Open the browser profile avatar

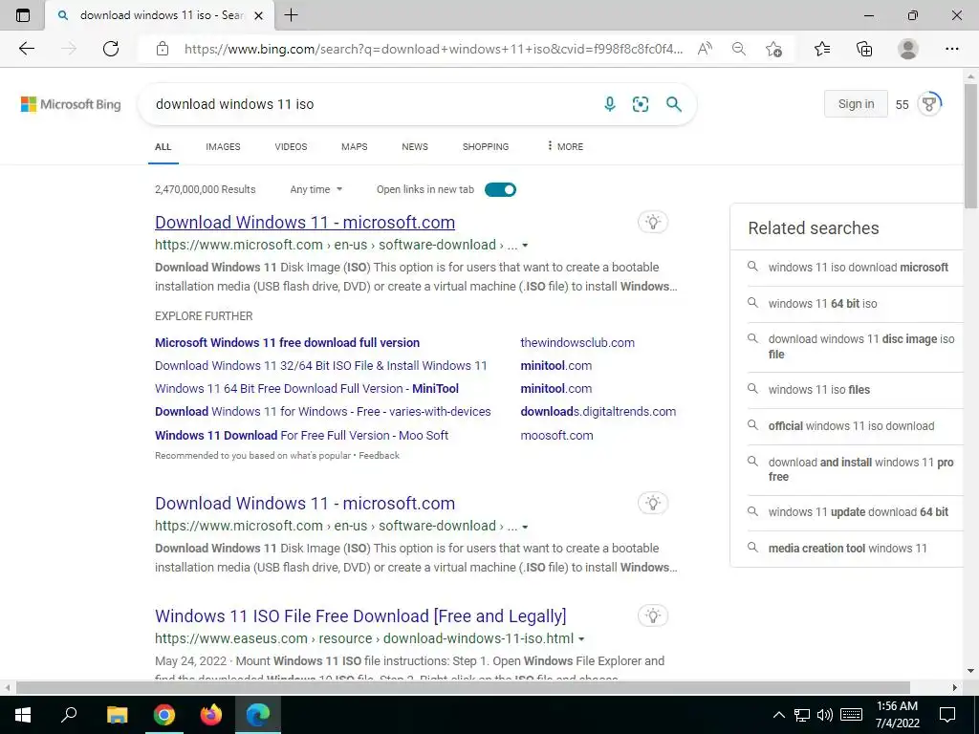(908, 49)
